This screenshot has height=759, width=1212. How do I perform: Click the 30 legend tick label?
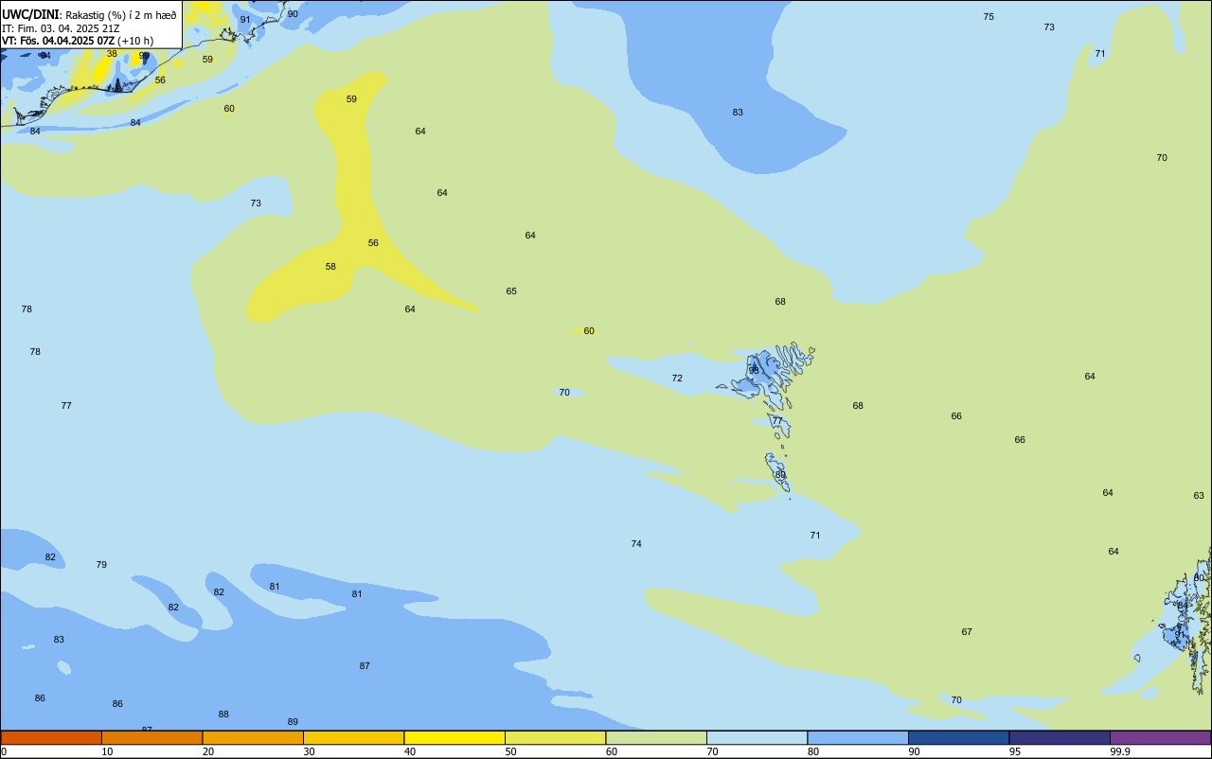[310, 751]
